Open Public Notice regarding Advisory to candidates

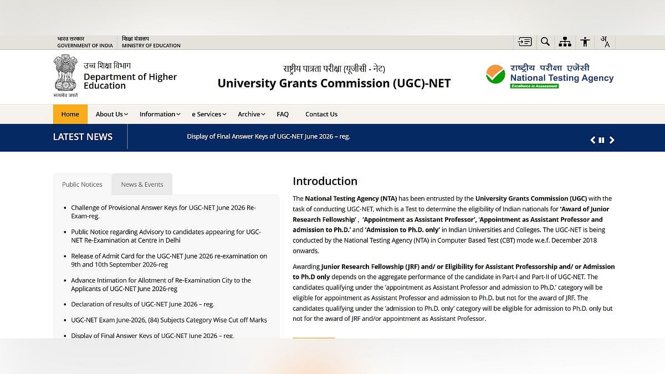click(166, 236)
